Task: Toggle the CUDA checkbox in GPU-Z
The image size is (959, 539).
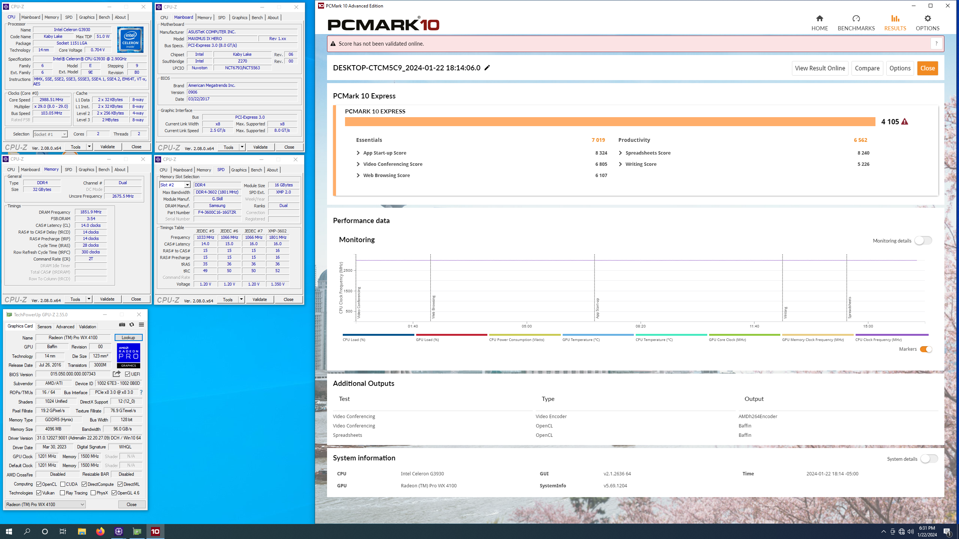Action: point(63,484)
